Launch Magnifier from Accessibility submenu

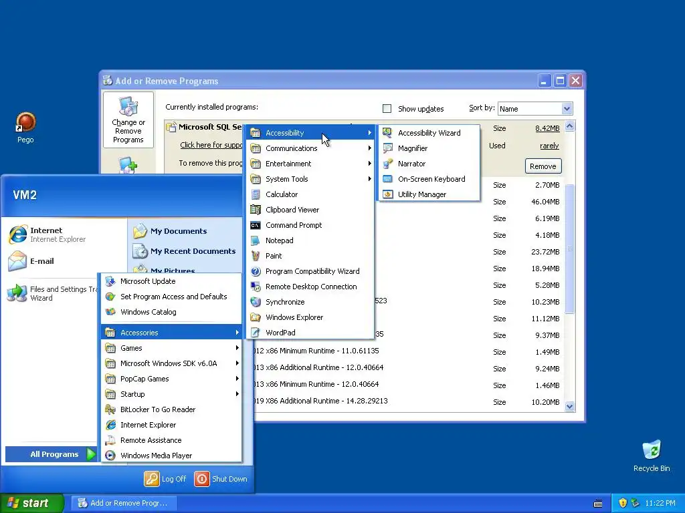point(429,148)
